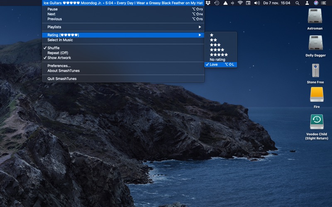Open Siri from the menu bar
Image resolution: width=332 pixels, height=207 pixels.
316,3
